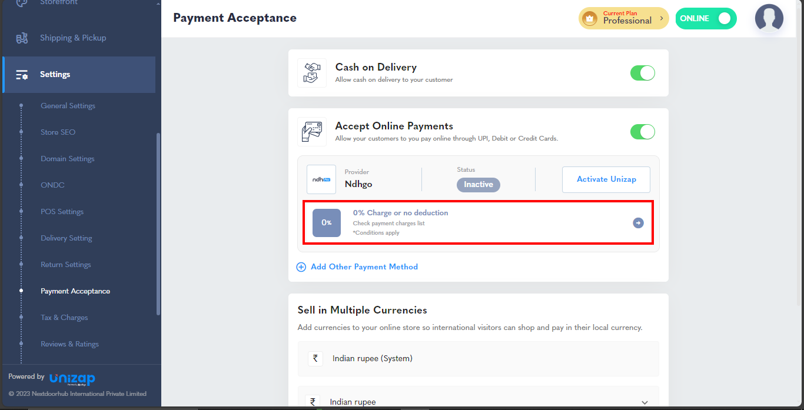Viewport: 804px width, 410px height.
Task: Click the crown icon on Current Plan badge
Action: point(589,19)
